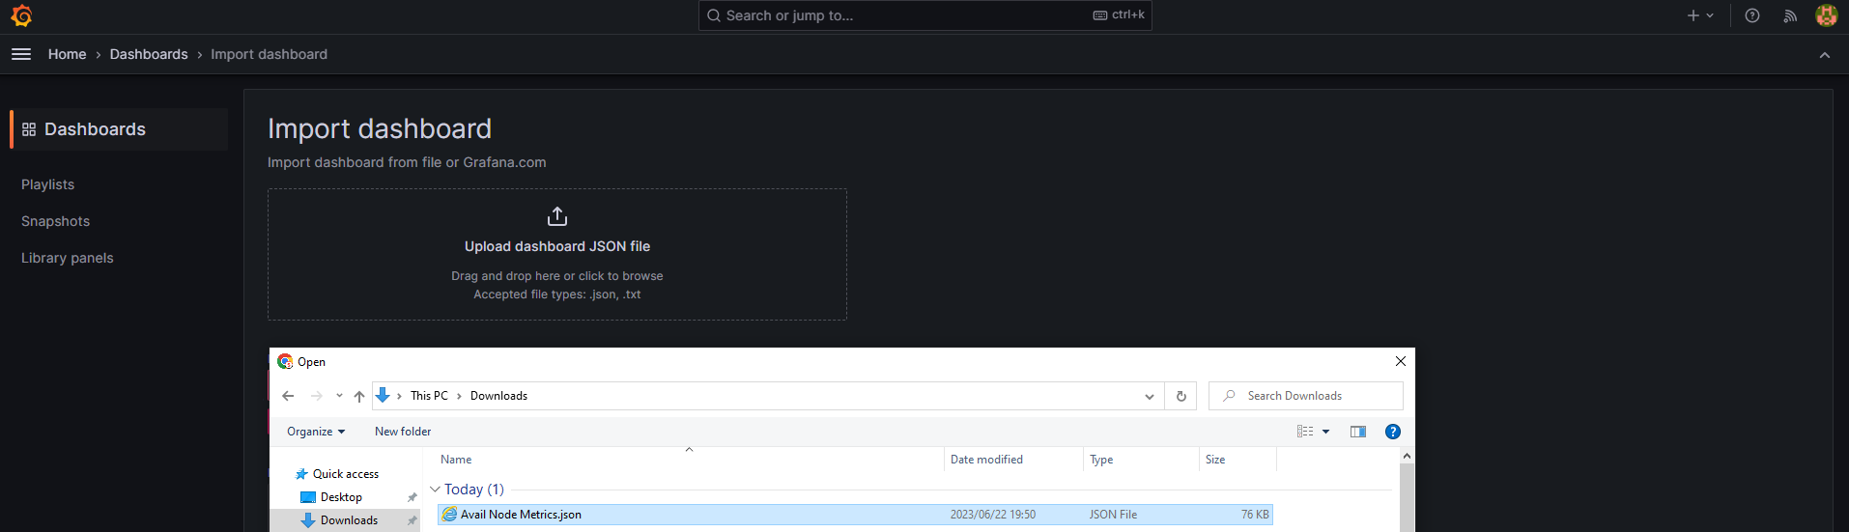
Task: Open Playlists in the sidebar
Action: (x=48, y=184)
